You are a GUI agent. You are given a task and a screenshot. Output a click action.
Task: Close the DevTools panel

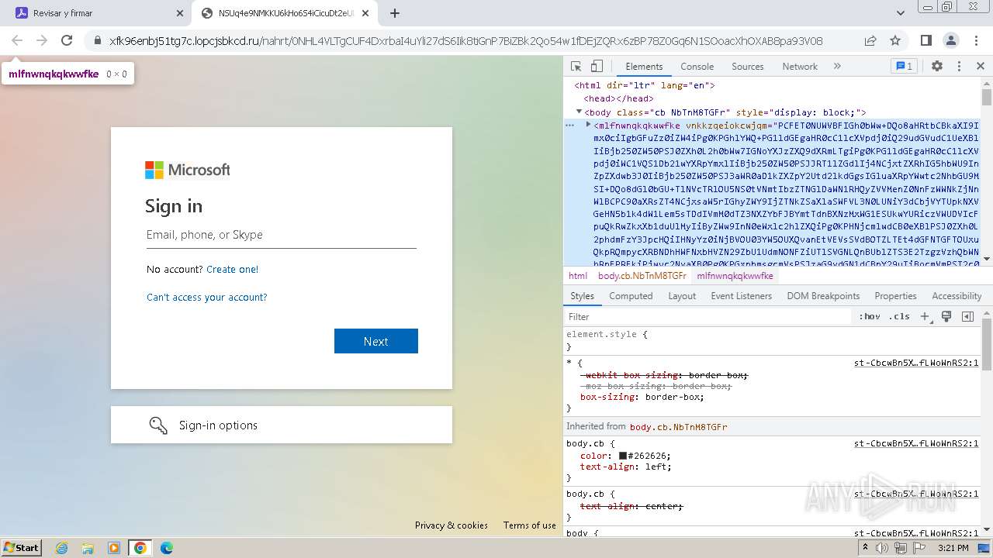tap(980, 67)
